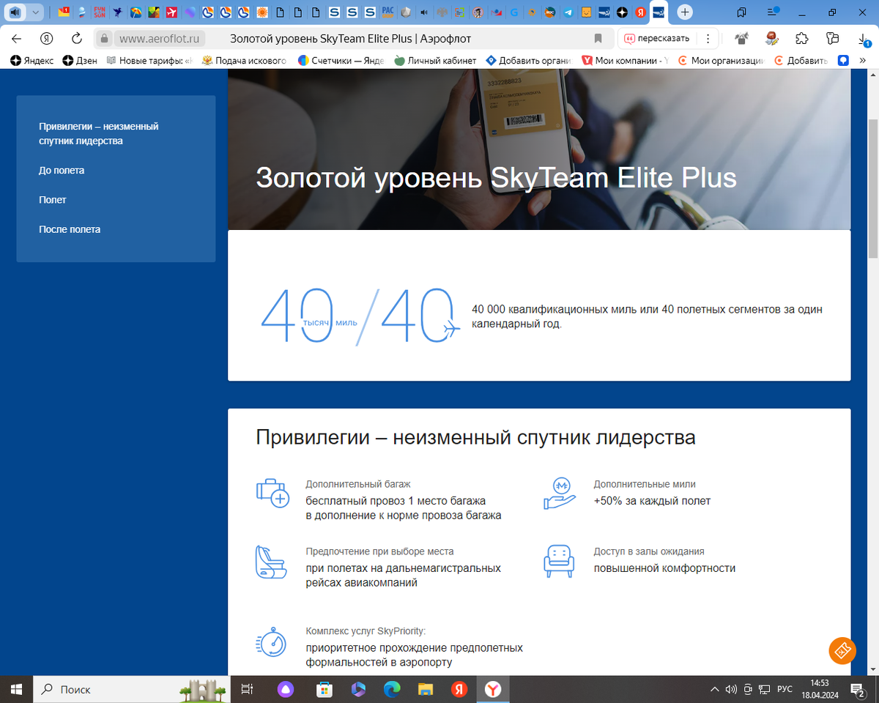Screen dimensions: 879x703
Task: Click the Поиск taskbar search box
Action: point(132,689)
